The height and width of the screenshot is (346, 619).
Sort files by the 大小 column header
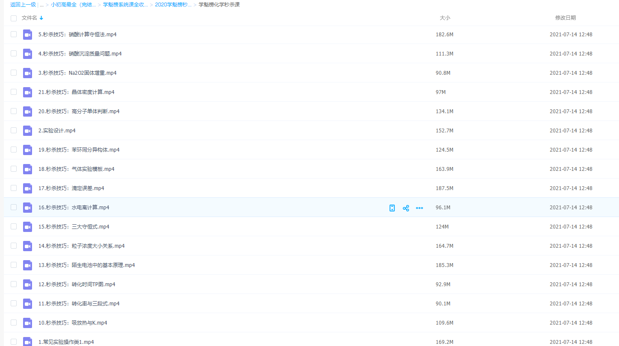(445, 18)
